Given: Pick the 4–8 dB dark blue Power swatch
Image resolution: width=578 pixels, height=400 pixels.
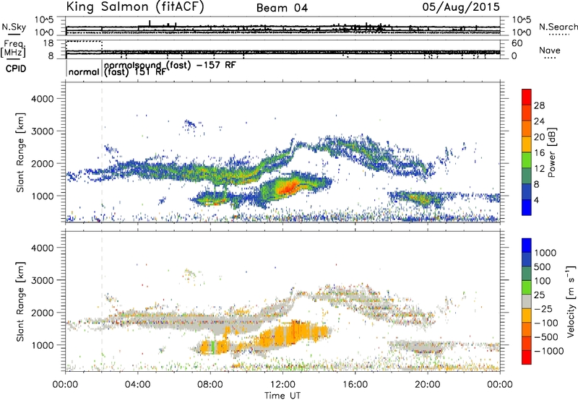Looking at the screenshot, I should click(527, 191).
